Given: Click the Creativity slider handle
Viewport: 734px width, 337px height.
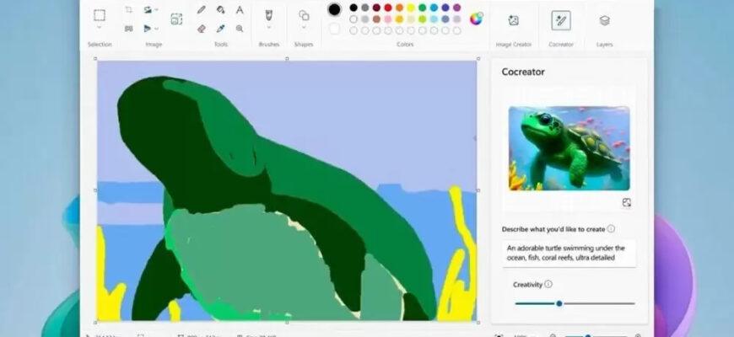Looking at the screenshot, I should pyautogui.click(x=559, y=303).
